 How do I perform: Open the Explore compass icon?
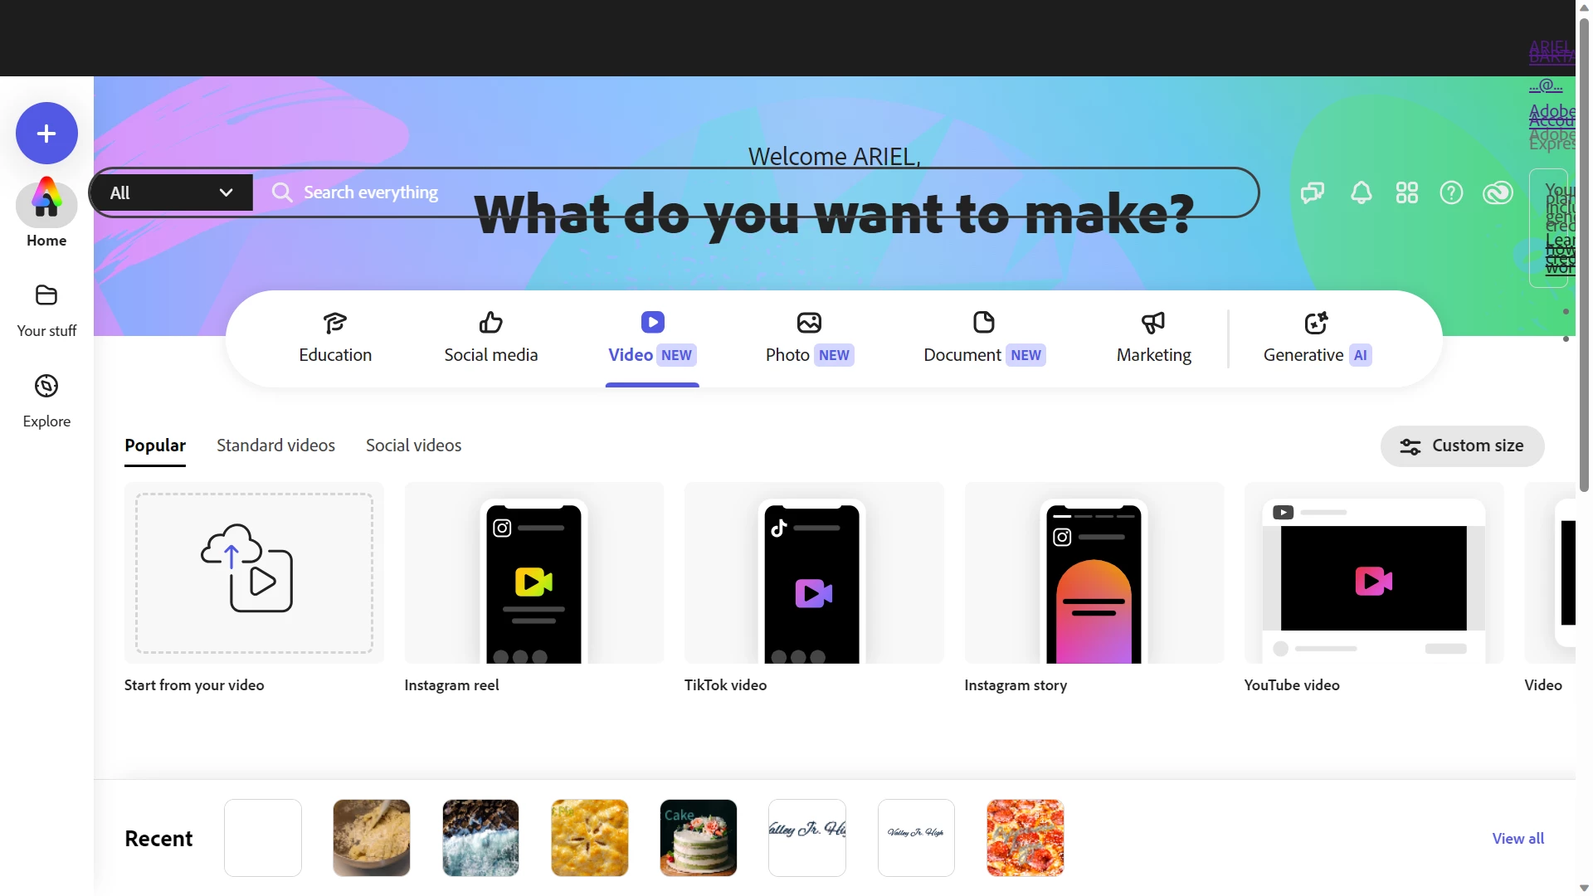[46, 386]
